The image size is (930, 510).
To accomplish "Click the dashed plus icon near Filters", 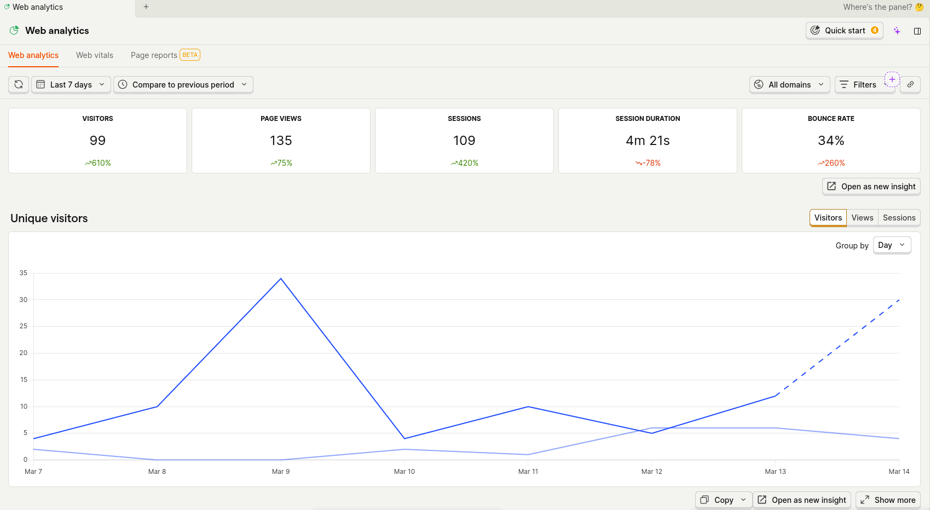I will click(892, 79).
